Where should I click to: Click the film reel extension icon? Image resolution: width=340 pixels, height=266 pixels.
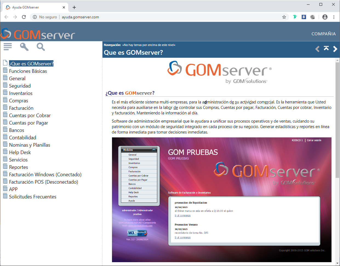coord(313,17)
